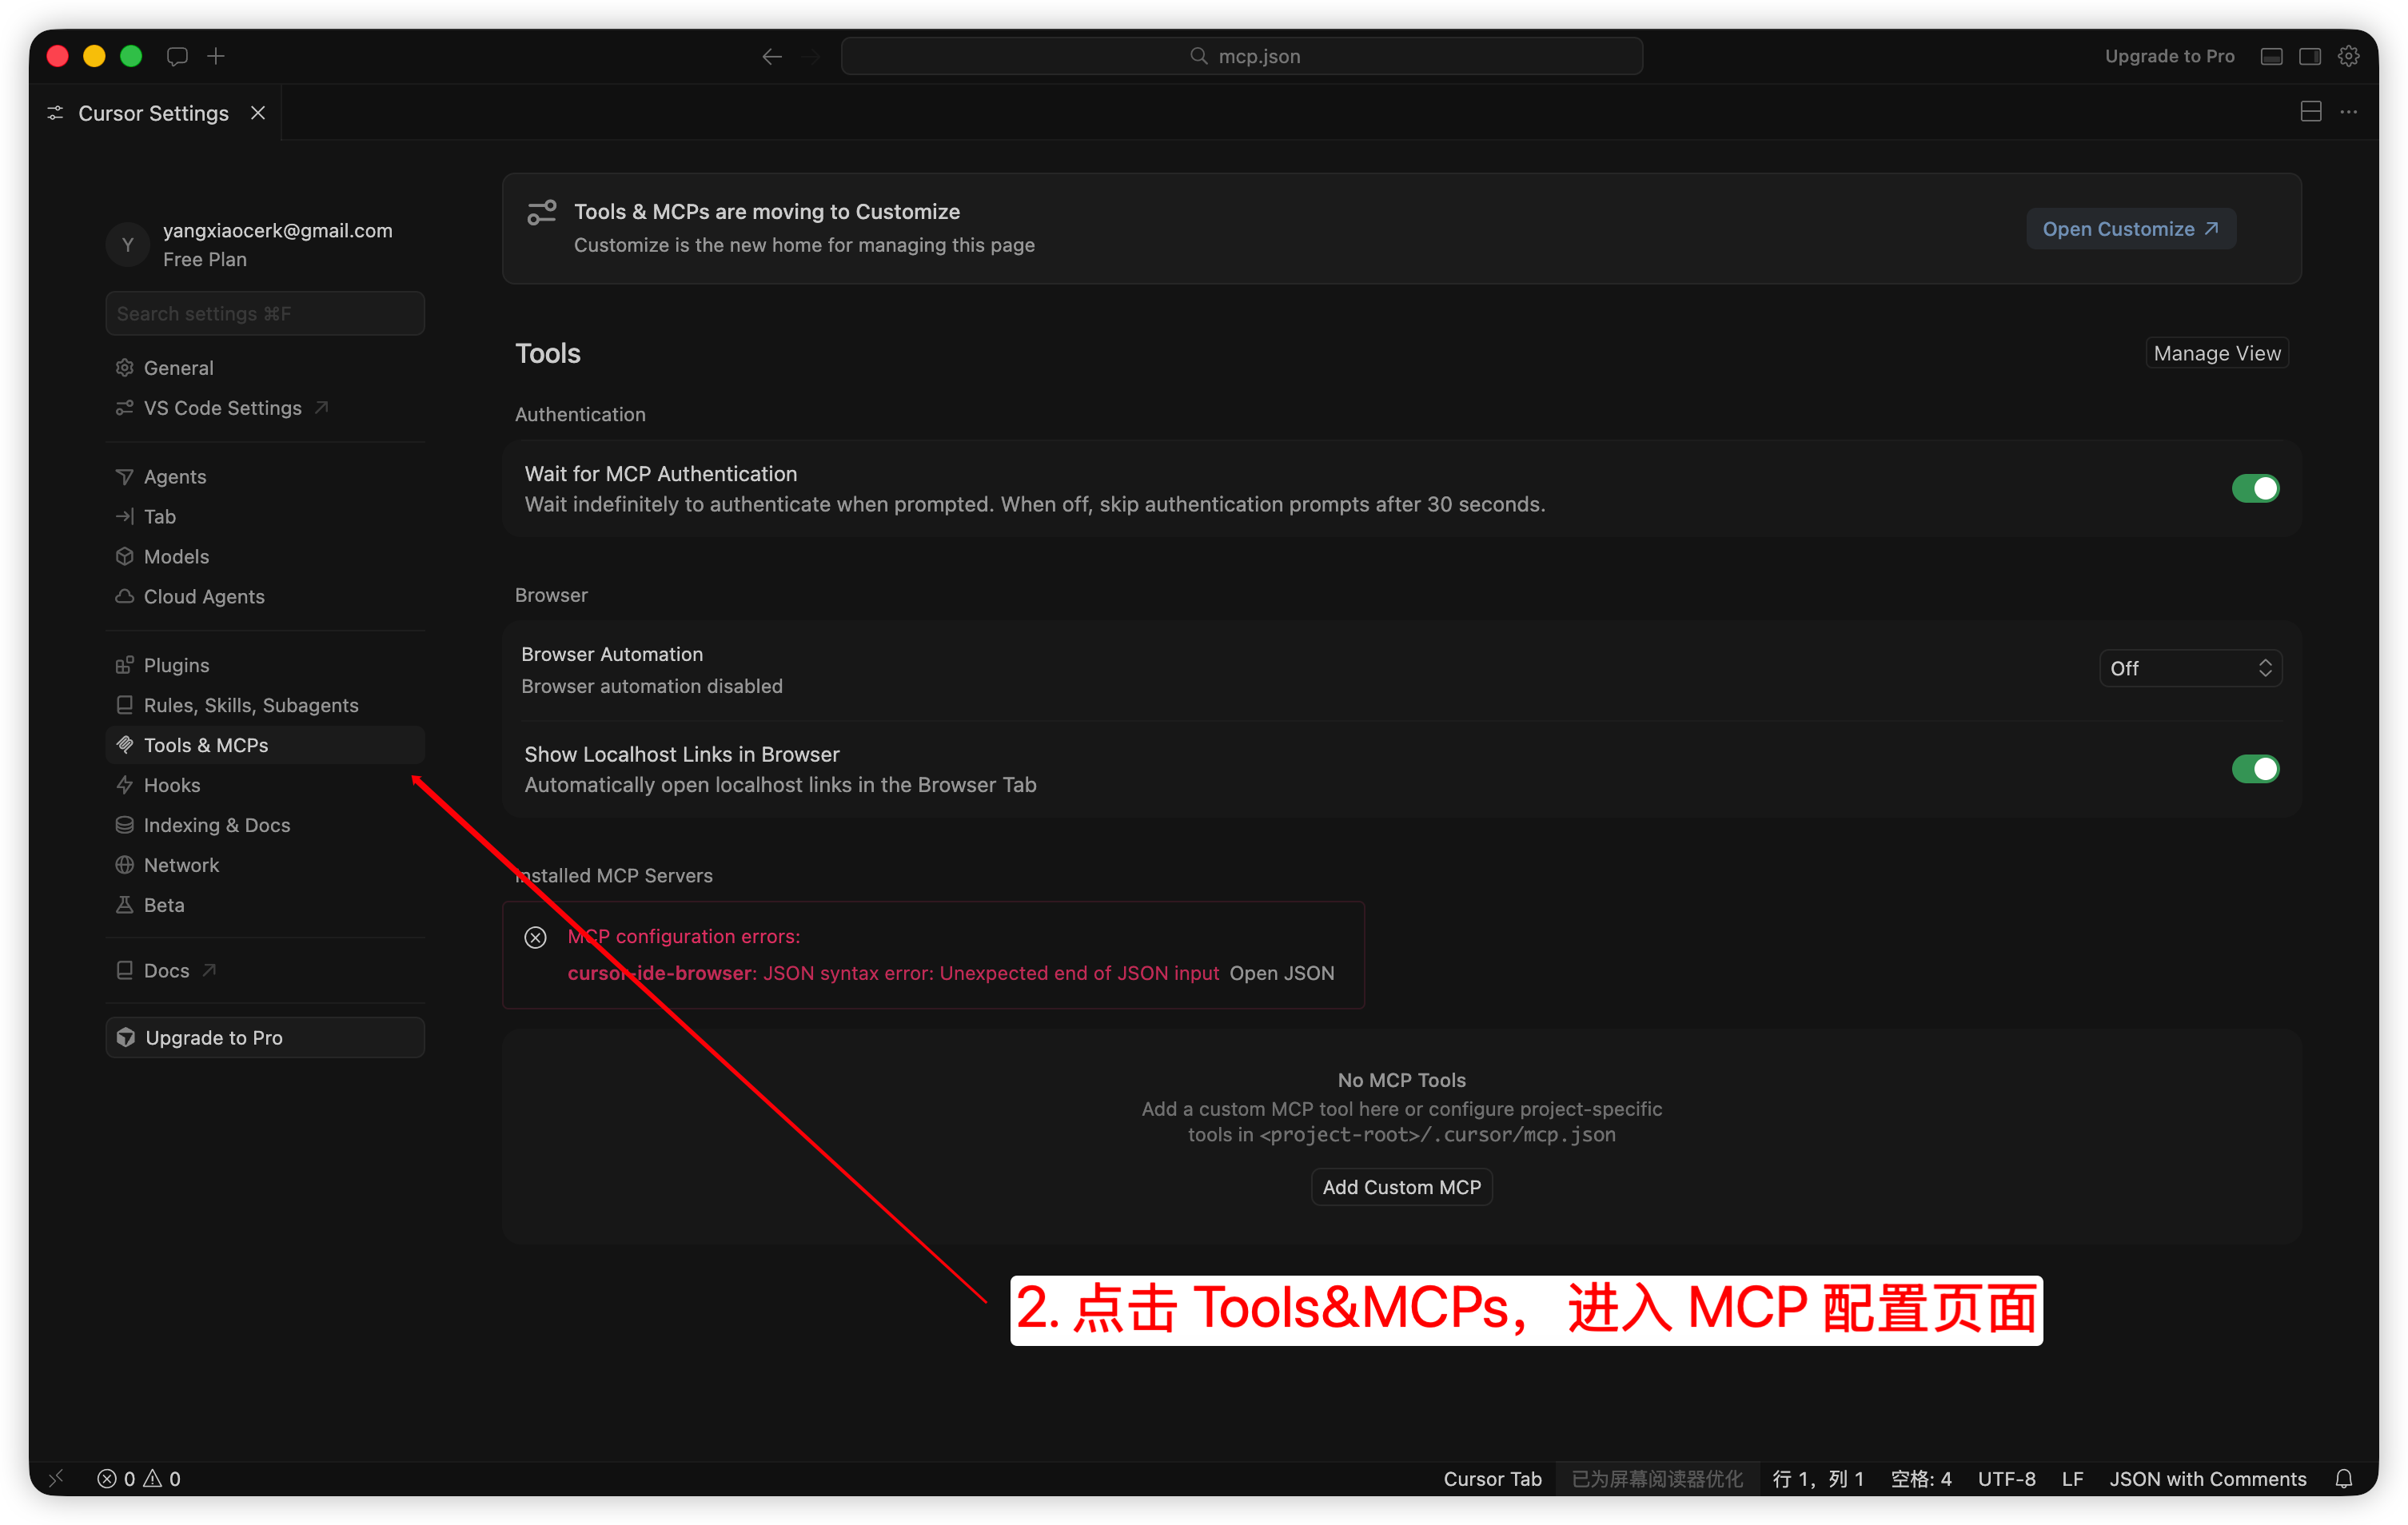
Task: Click Cursor Tab in the status bar
Action: click(1493, 1479)
